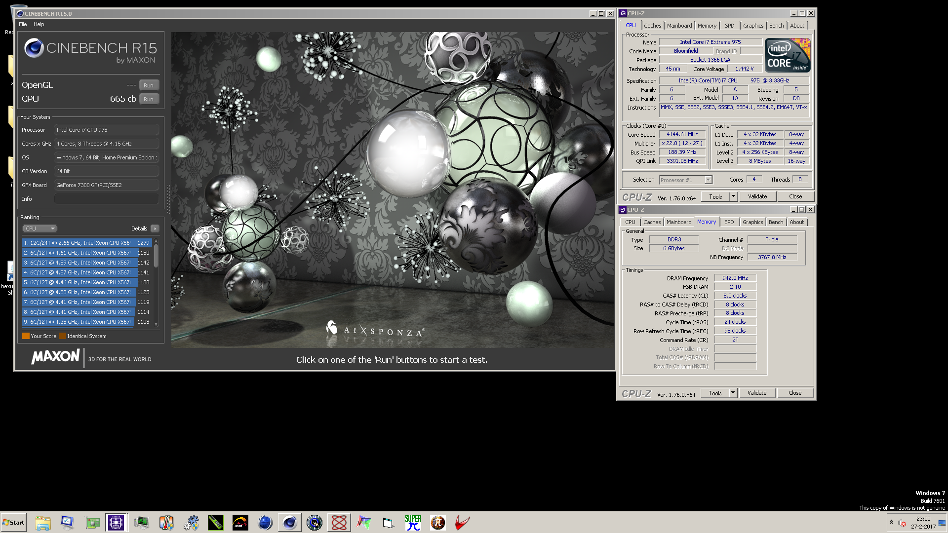Open the green graphics card taskbar icon

pyautogui.click(x=92, y=523)
